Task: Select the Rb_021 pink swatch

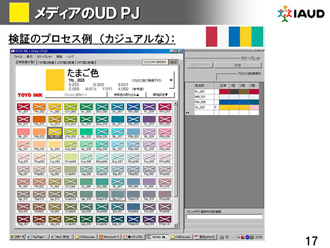Action: (x=23, y=132)
